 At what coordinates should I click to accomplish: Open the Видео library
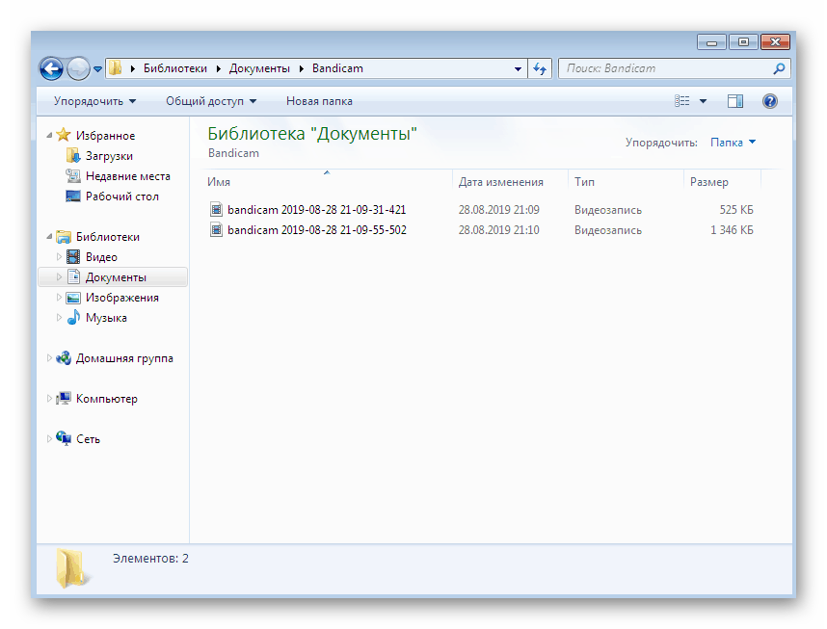click(x=101, y=256)
